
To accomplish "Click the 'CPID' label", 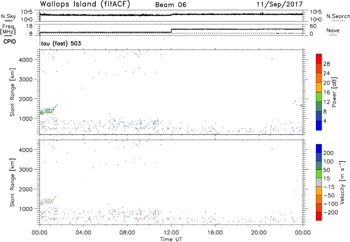I will pos(10,41).
